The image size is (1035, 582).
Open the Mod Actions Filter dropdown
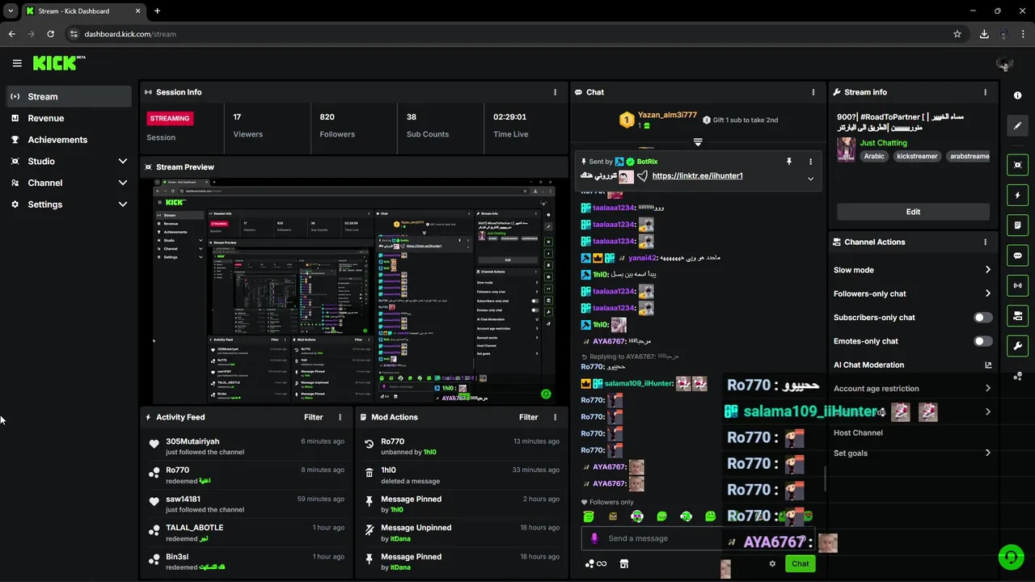[x=529, y=417]
